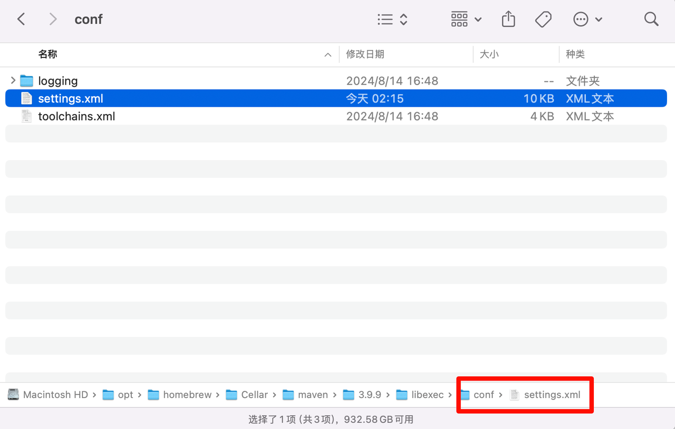Open the list view switcher
Image resolution: width=675 pixels, height=429 pixels.
click(x=392, y=19)
